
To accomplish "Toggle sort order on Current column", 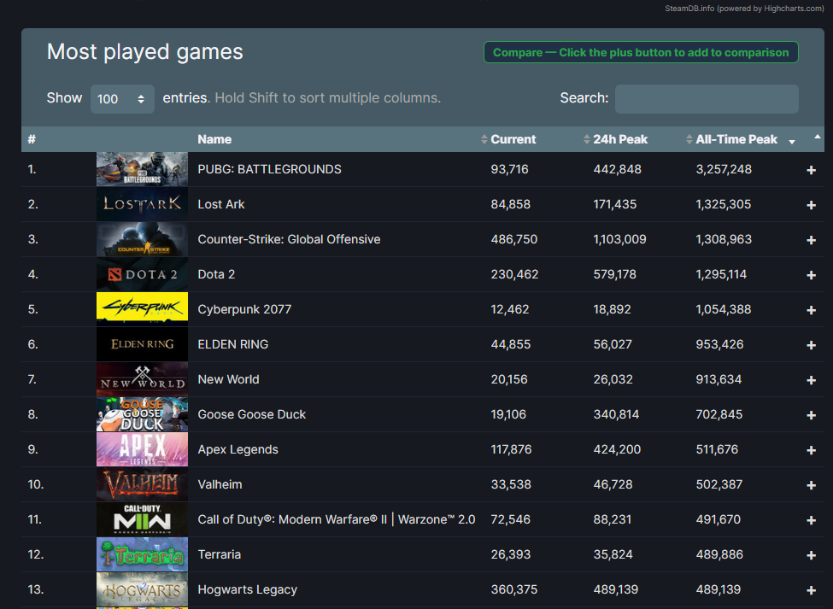I will (x=484, y=139).
